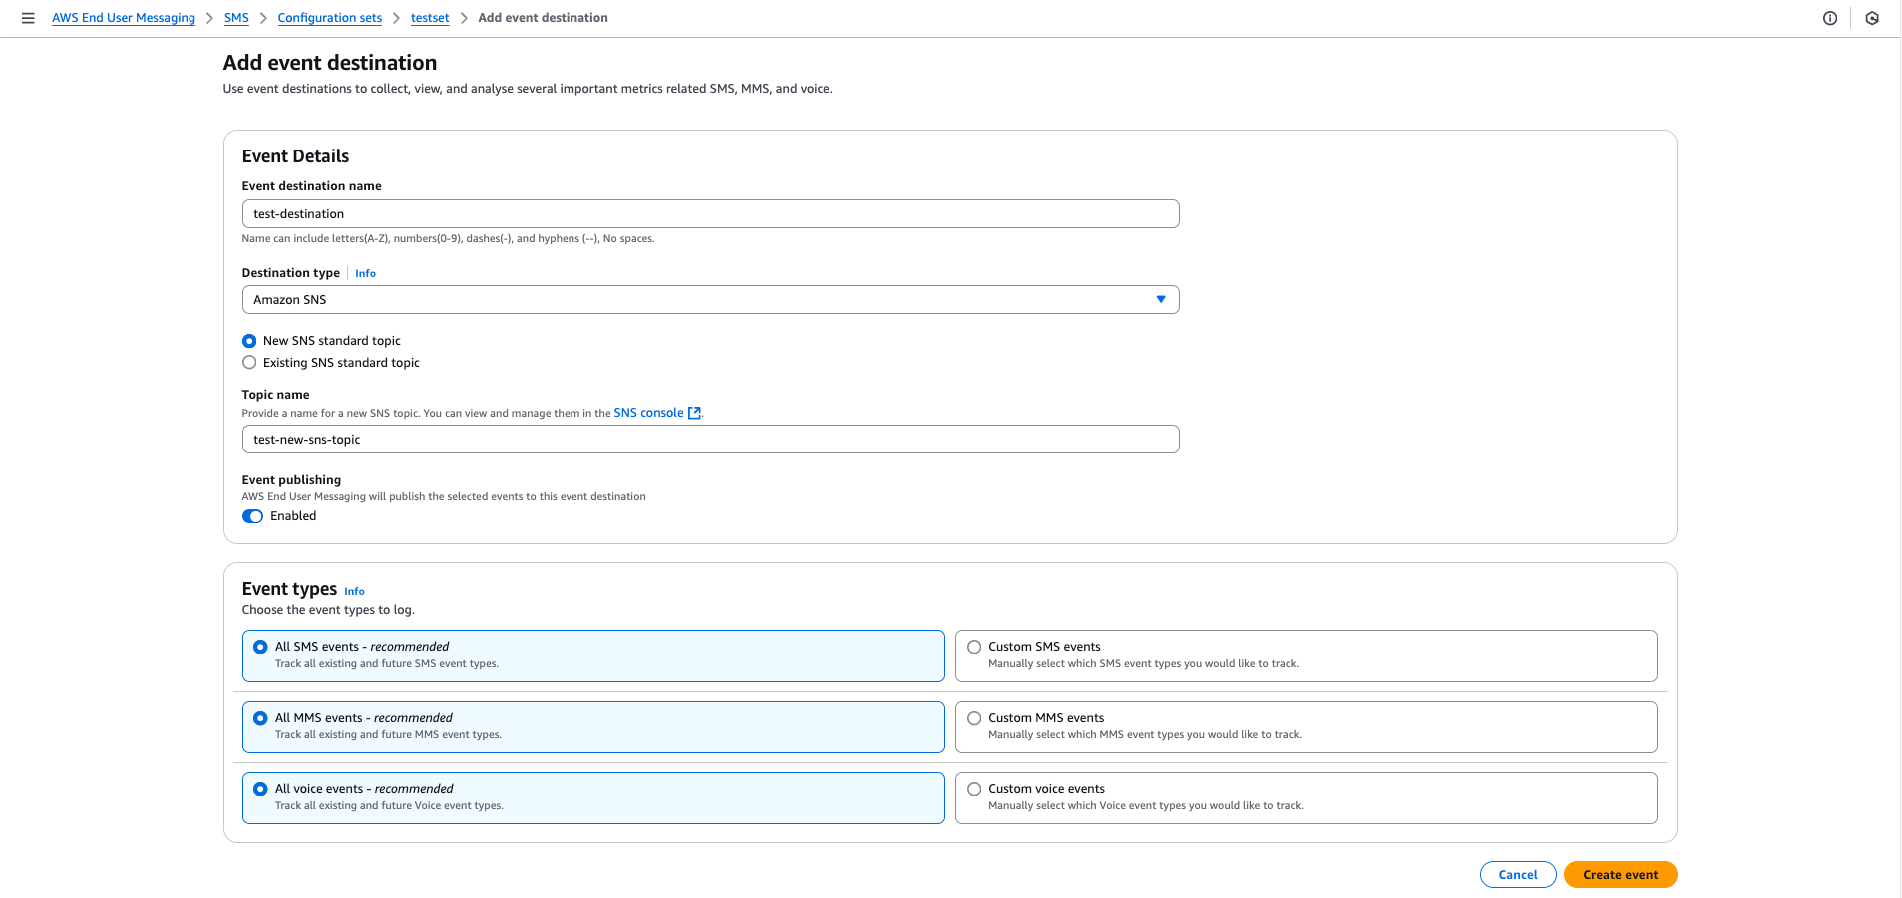This screenshot has height=898, width=1902.
Task: Click the 'Event Details' section heading
Action: 295,156
